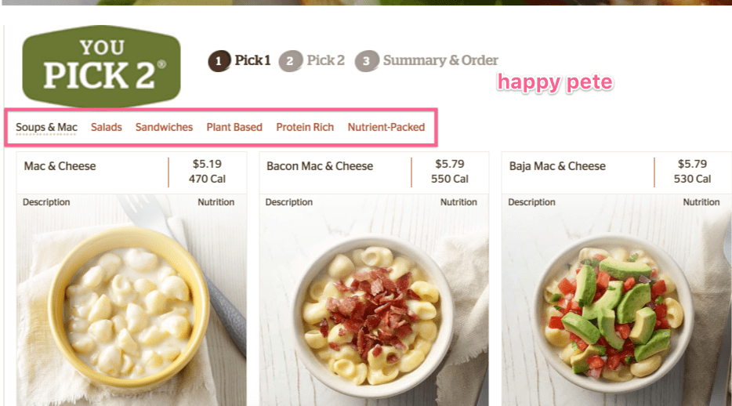
Task: Select the step 1 circle icon
Action: click(219, 61)
